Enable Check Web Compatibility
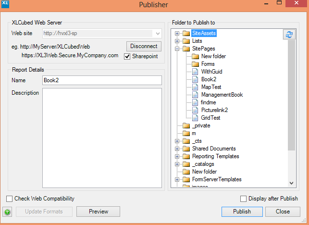The image size is (309, 225). pos(9,199)
